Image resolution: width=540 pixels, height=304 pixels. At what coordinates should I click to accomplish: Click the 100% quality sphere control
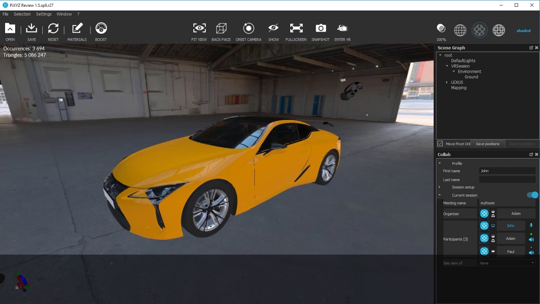click(441, 29)
